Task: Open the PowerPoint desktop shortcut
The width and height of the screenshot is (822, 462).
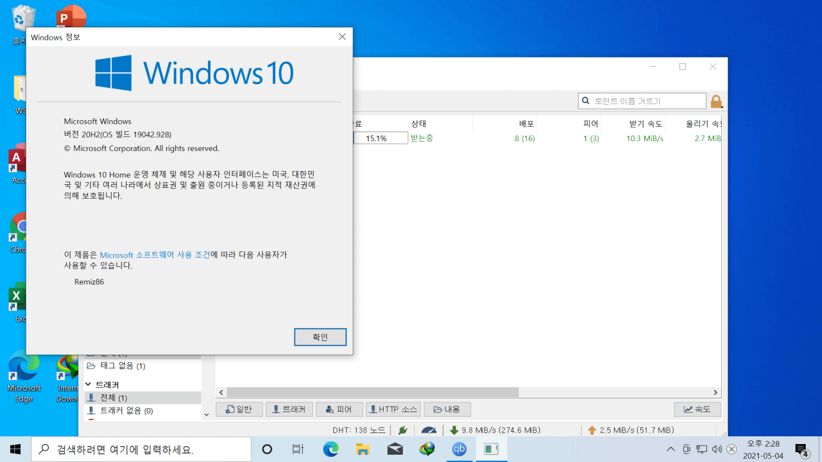Action: (71, 16)
